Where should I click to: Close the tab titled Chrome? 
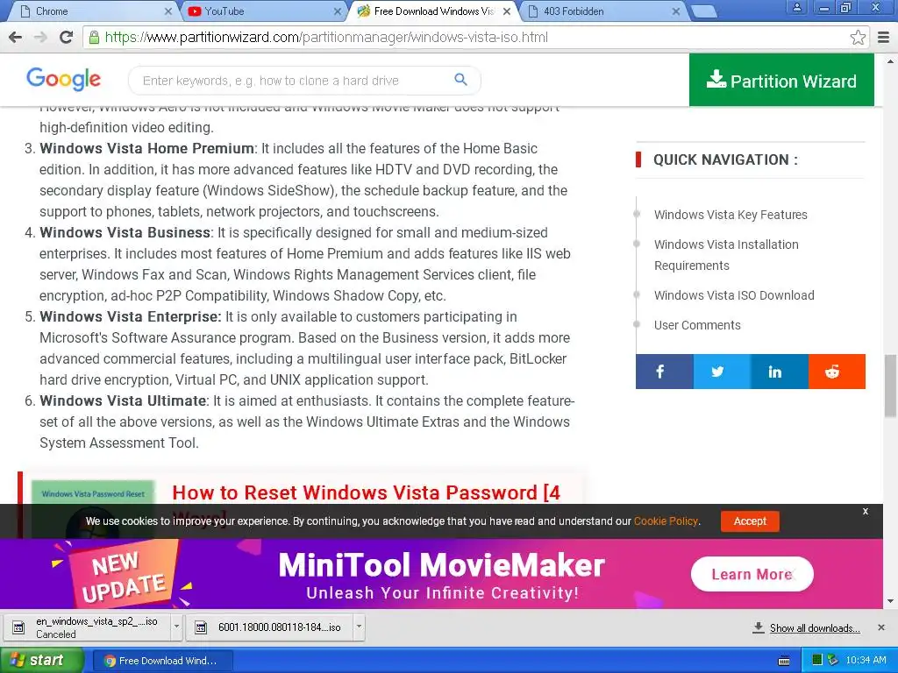click(167, 11)
